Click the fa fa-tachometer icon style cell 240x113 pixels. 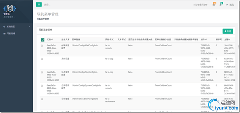pos(110,100)
